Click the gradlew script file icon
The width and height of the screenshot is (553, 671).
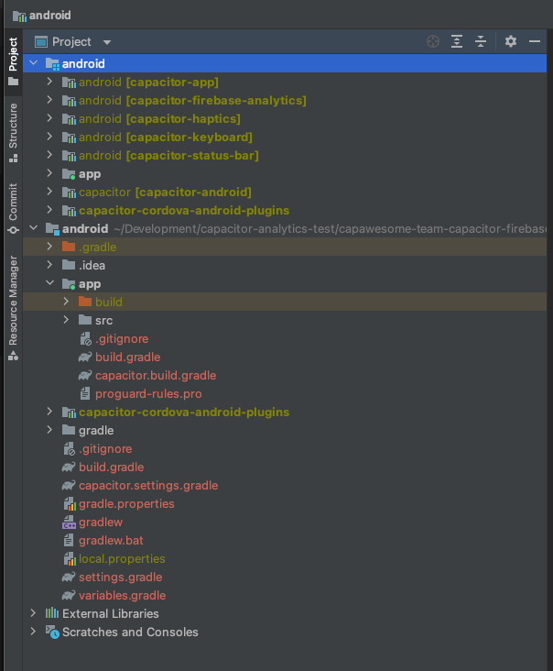pos(69,522)
